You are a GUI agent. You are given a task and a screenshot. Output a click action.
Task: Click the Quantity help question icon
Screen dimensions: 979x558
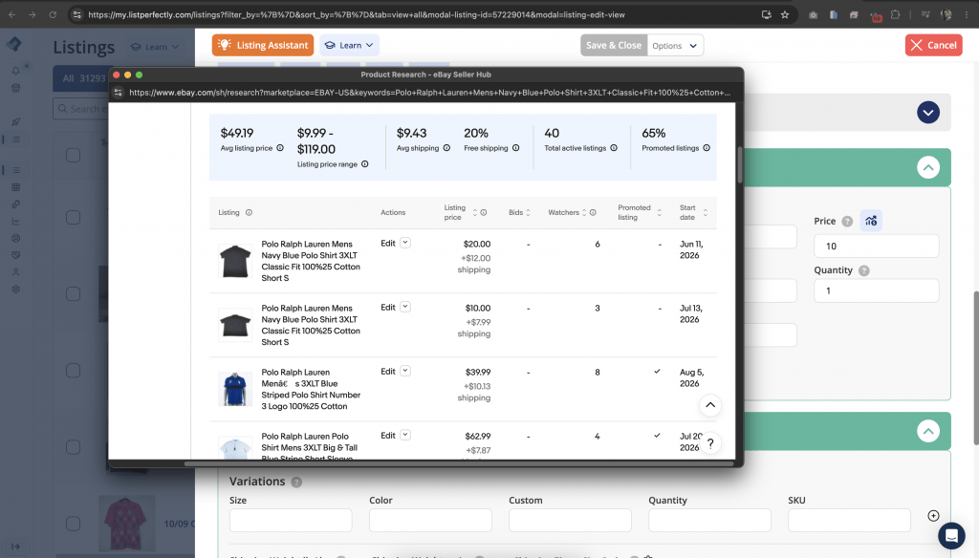click(x=864, y=270)
